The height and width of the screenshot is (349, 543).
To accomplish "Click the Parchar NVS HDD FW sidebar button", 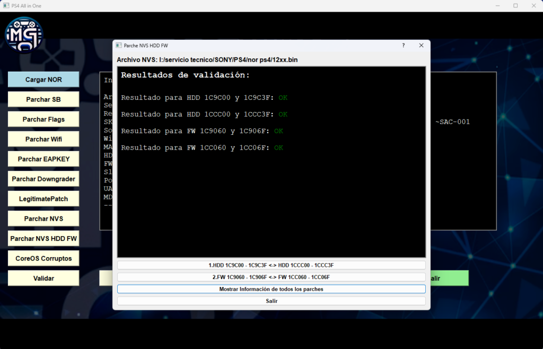I will tap(43, 239).
